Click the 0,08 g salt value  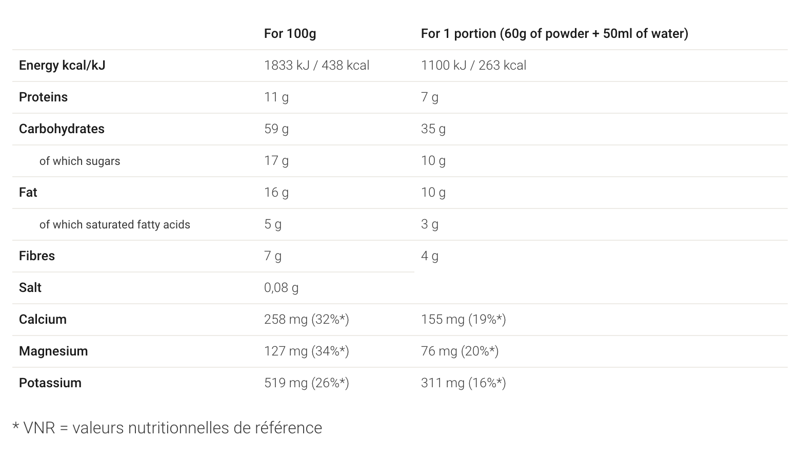tap(281, 288)
